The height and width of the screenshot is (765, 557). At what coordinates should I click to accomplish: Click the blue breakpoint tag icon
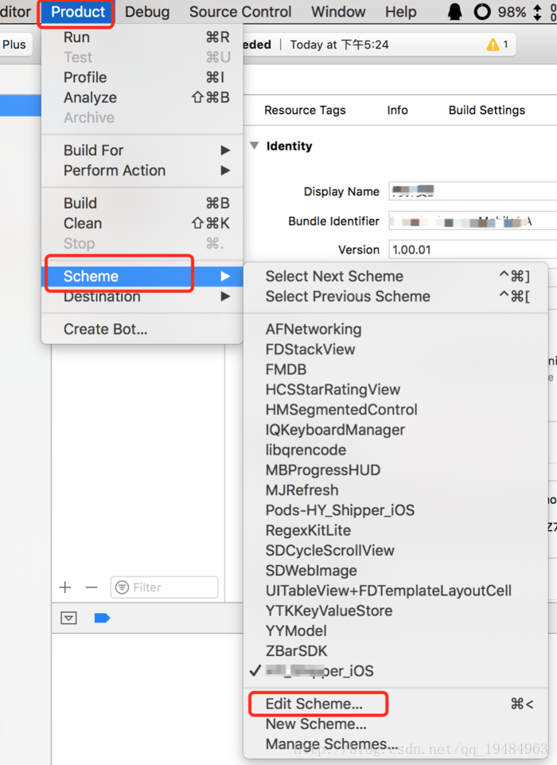pyautogui.click(x=102, y=618)
